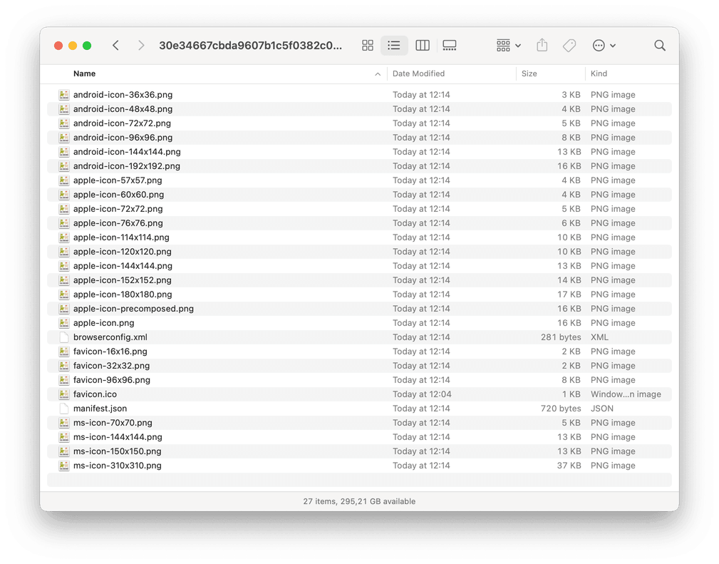Select the favicon.ico file

point(95,394)
